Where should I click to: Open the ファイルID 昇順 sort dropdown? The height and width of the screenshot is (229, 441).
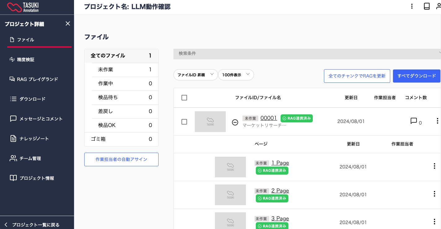pos(195,75)
